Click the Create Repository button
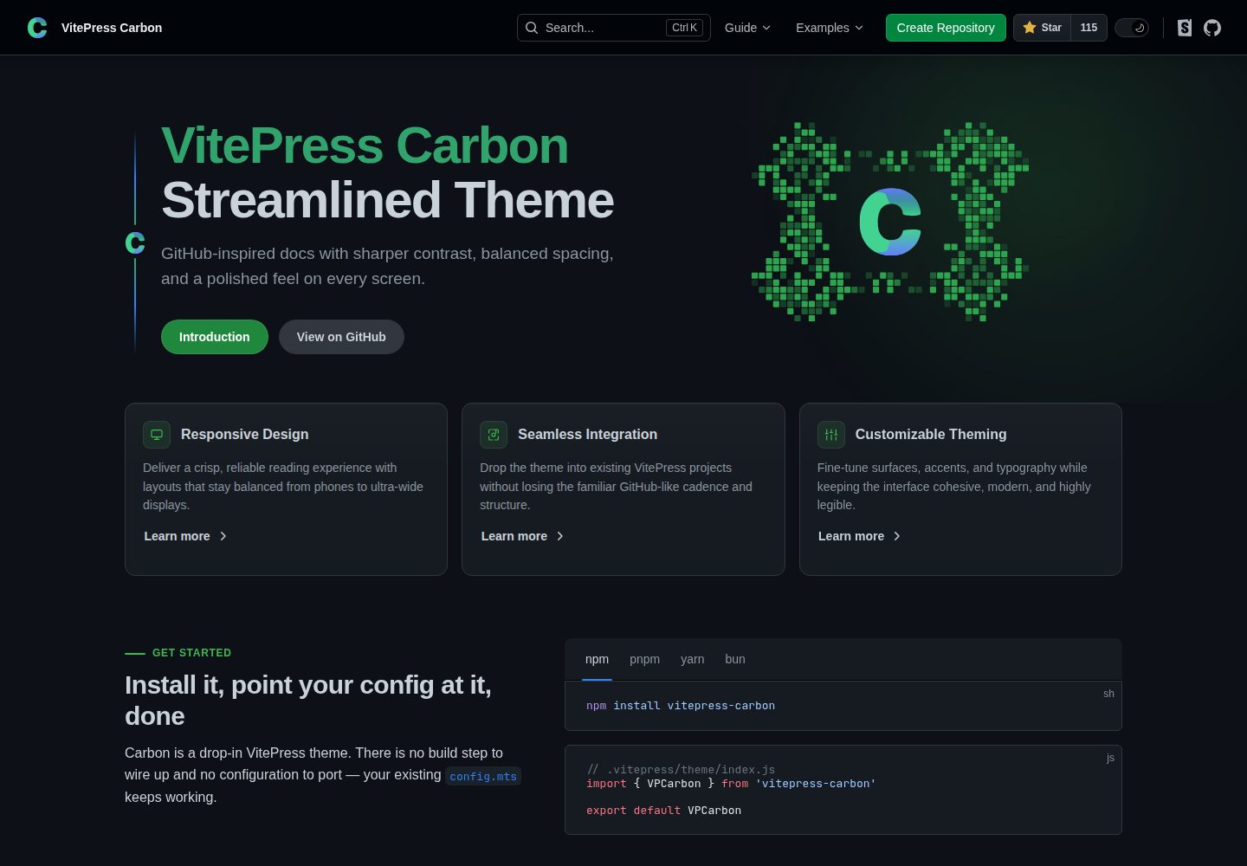The image size is (1247, 866). [x=946, y=28]
